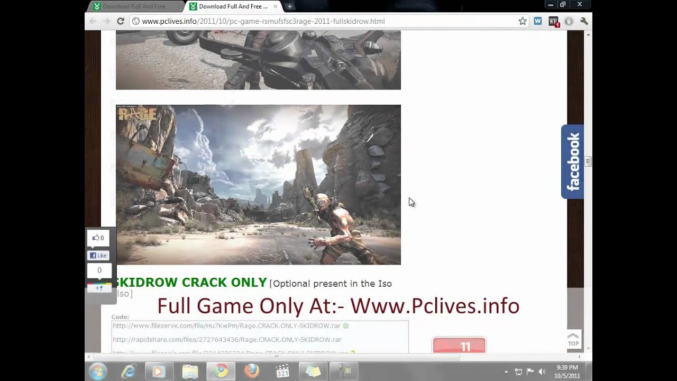Viewport: 677px width, 381px height.
Task: Open Sticky Notes taskbar icon
Action: 313,371
